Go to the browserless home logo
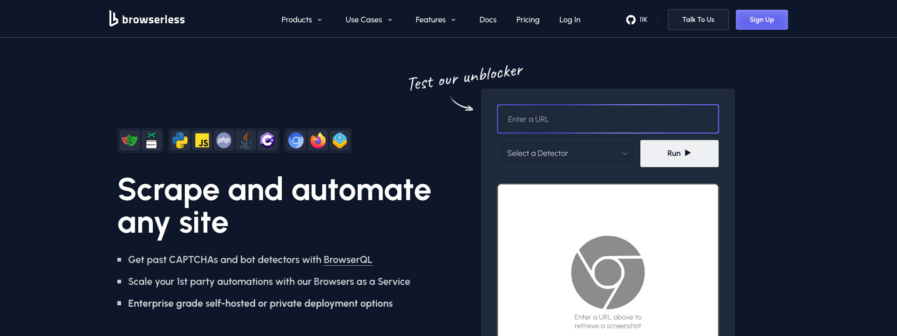 [147, 19]
